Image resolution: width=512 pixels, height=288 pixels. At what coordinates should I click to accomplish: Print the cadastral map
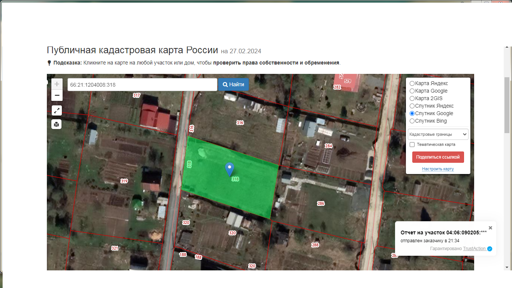coord(57,124)
